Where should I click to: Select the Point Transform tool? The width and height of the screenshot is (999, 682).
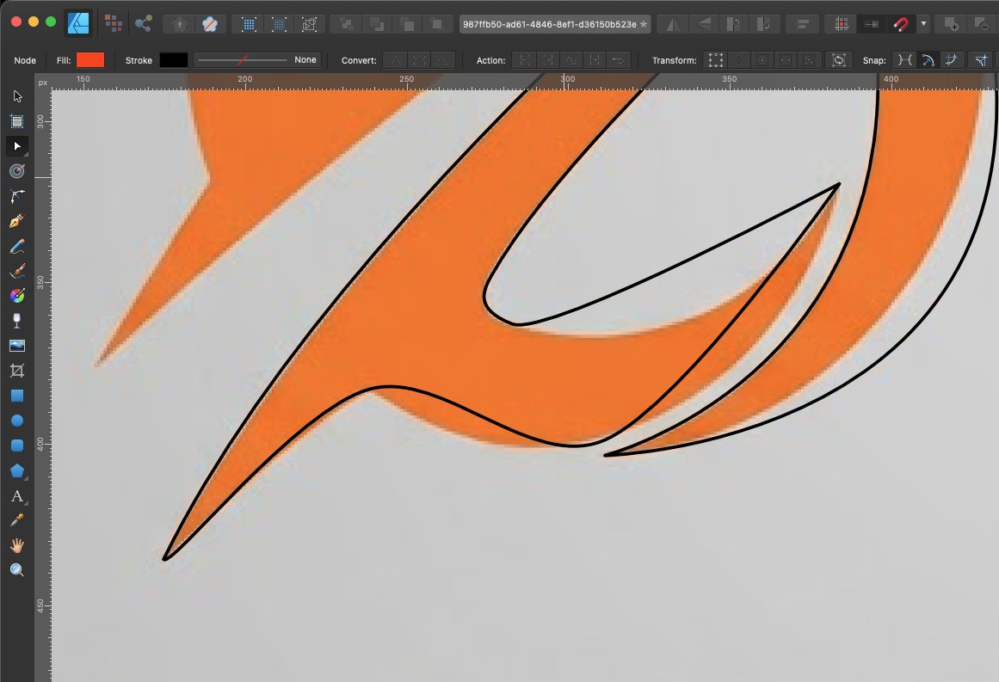17,170
